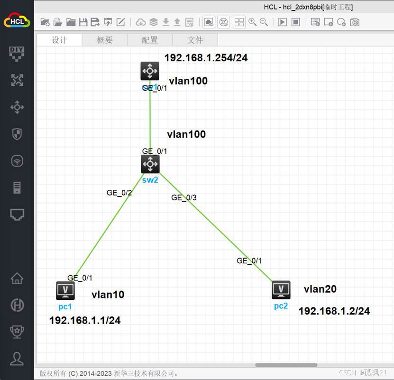Open the DIY device panel

17,53
